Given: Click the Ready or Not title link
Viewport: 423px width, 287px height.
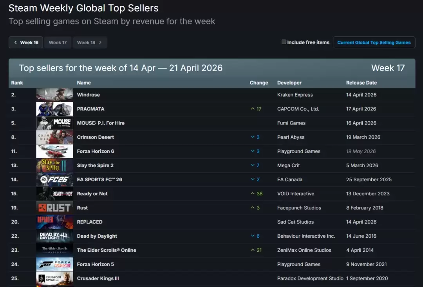Looking at the screenshot, I should point(92,193).
